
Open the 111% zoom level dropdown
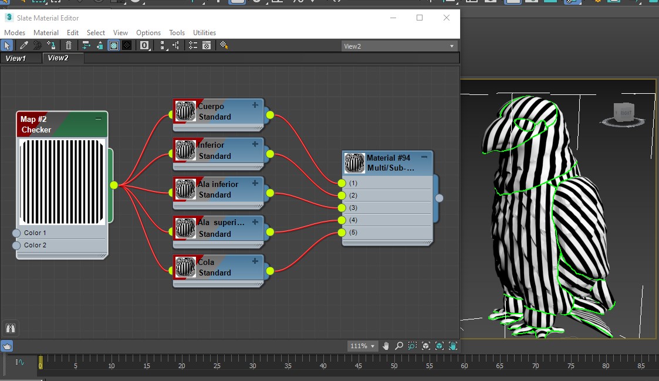tap(372, 346)
